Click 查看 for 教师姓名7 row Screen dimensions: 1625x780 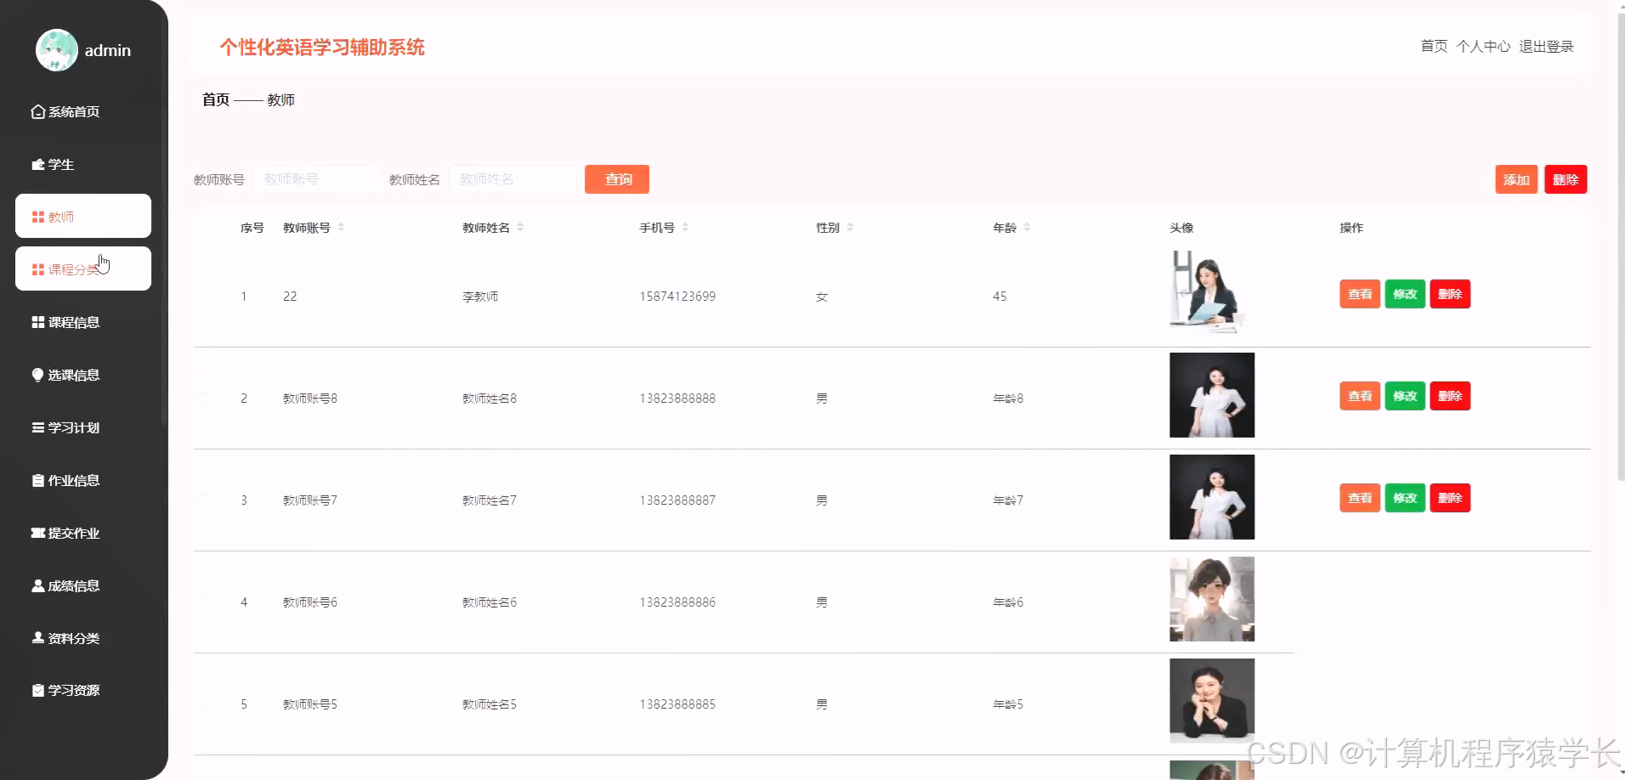[1360, 498]
